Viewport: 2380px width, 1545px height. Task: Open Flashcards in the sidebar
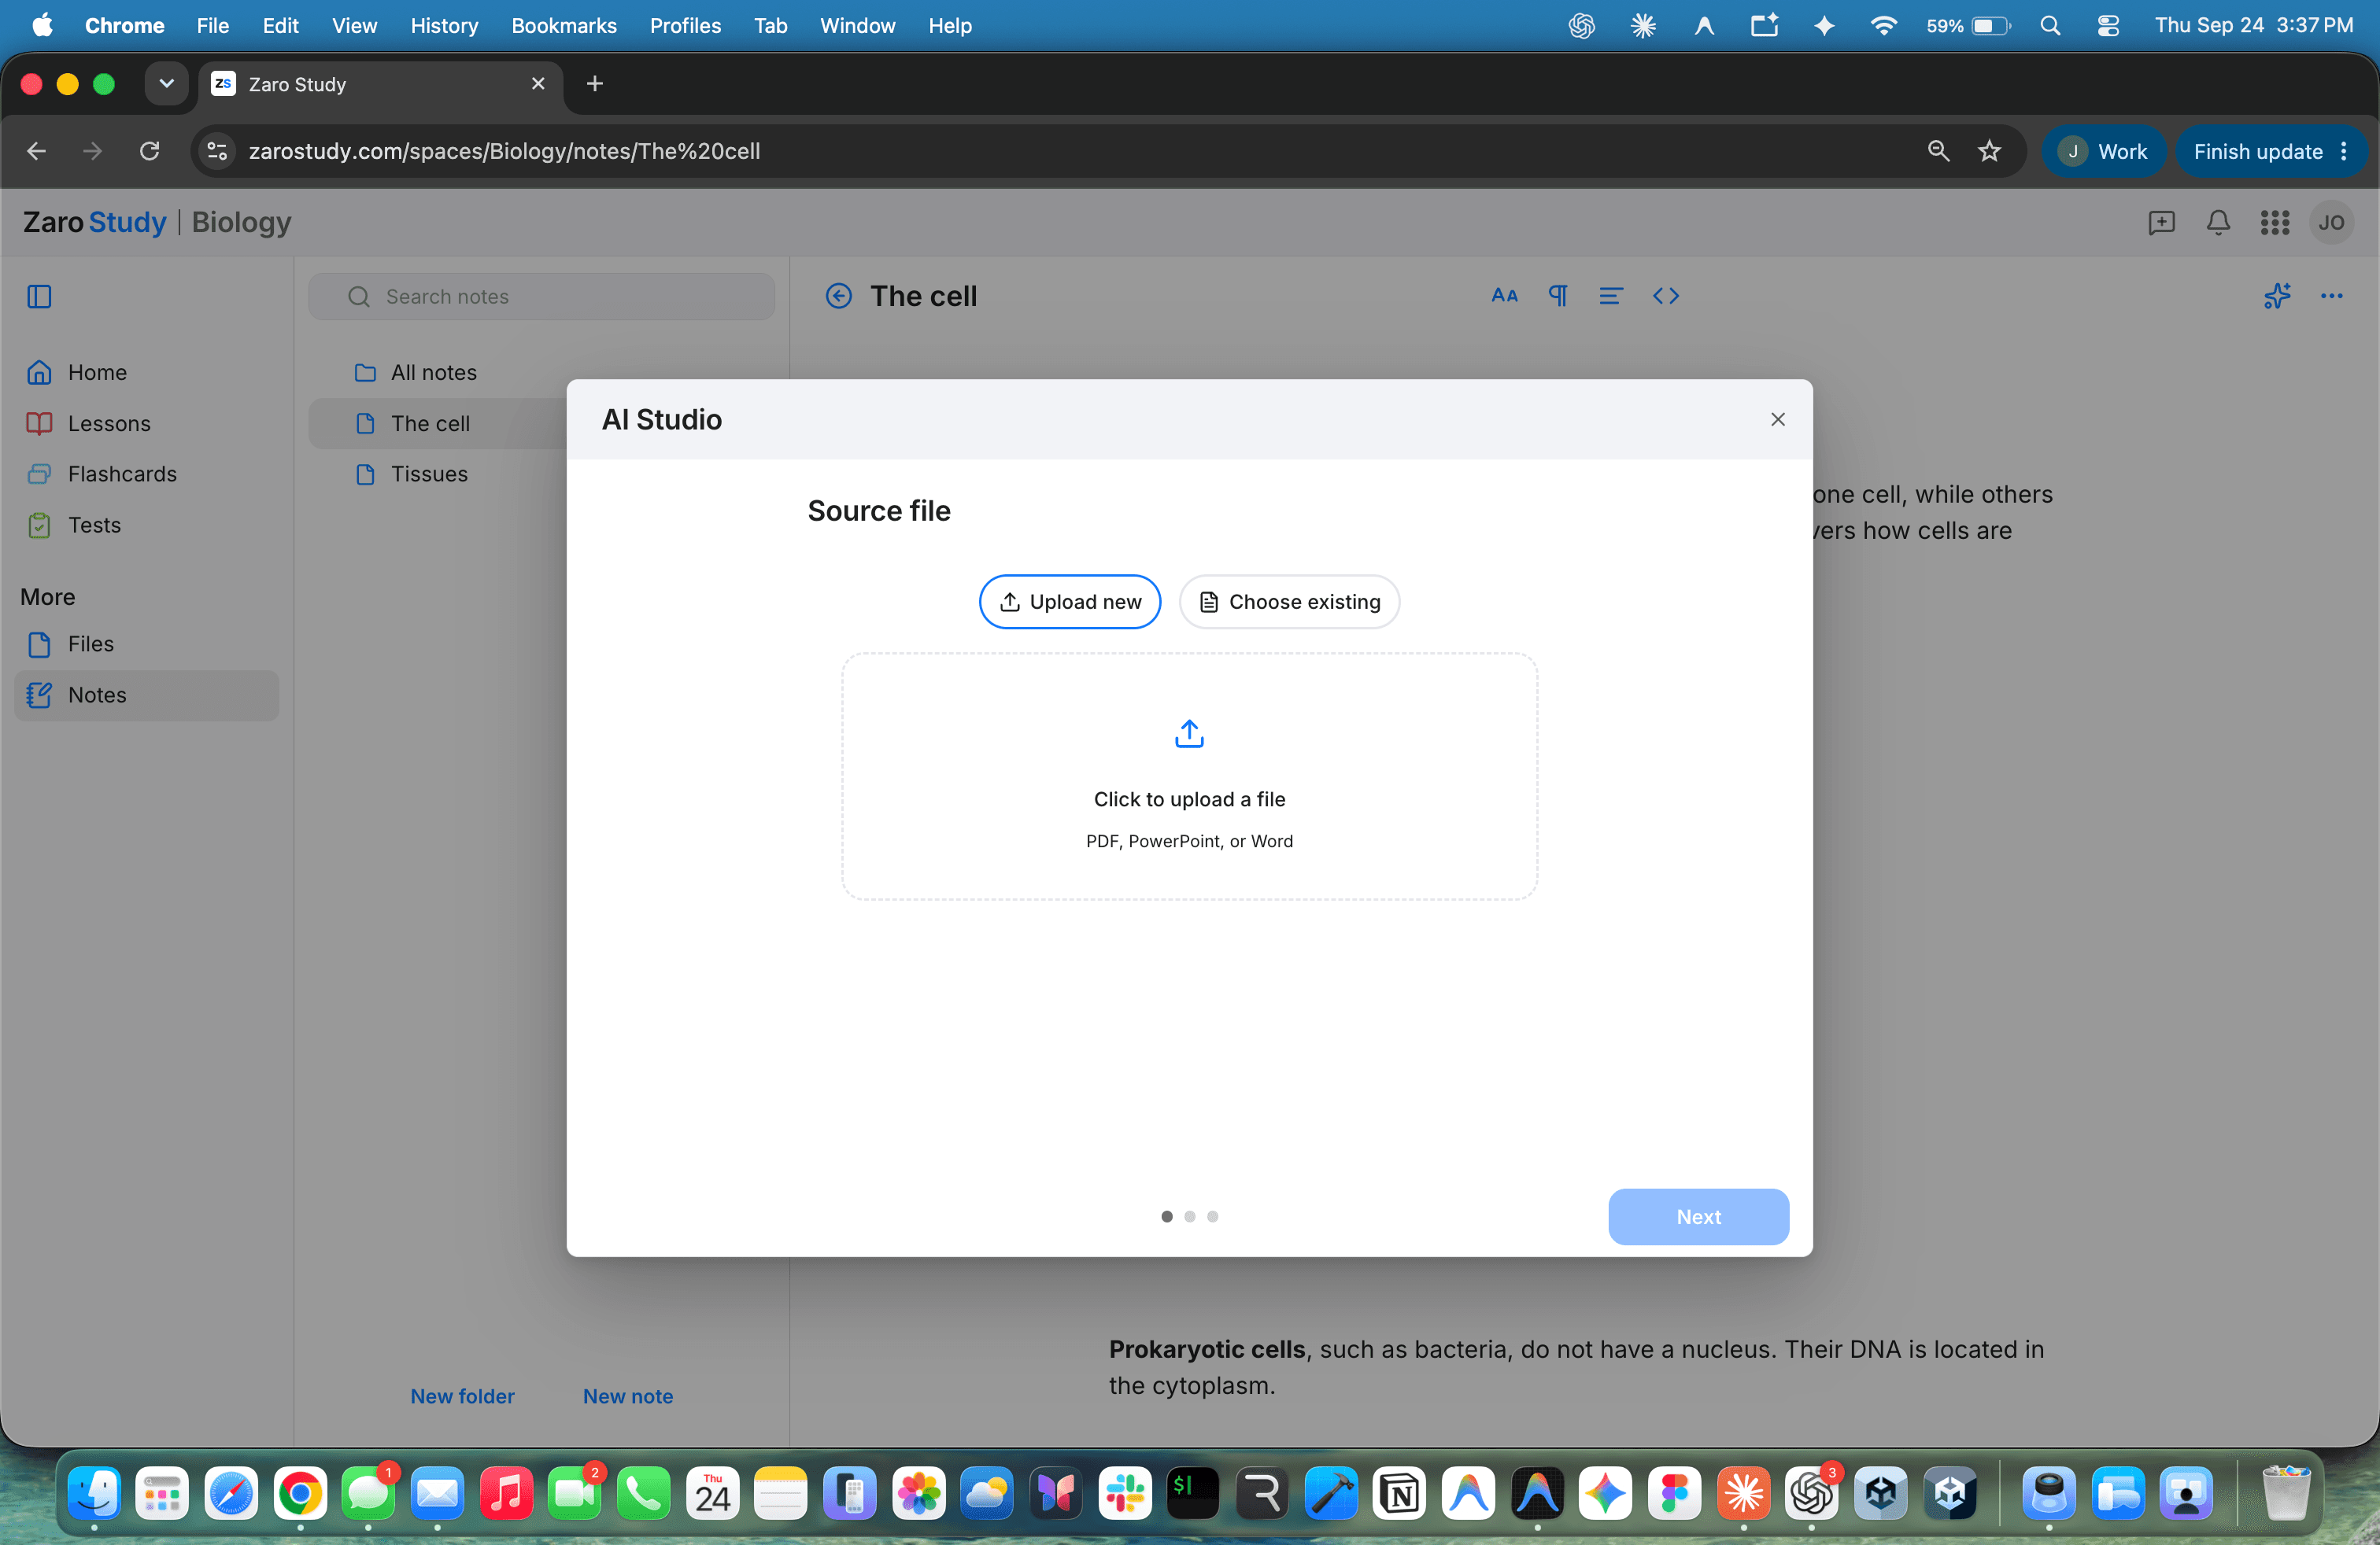[x=146, y=474]
